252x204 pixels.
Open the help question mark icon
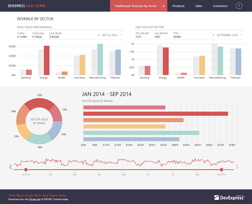(x=239, y=6)
